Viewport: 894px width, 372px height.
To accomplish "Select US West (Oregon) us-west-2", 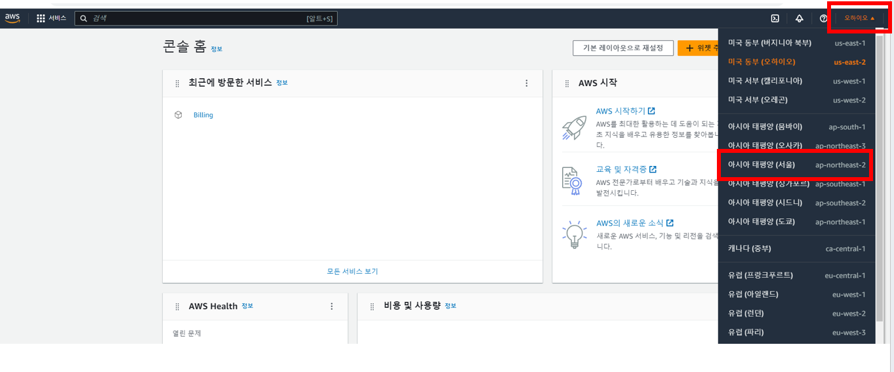I will pos(797,100).
